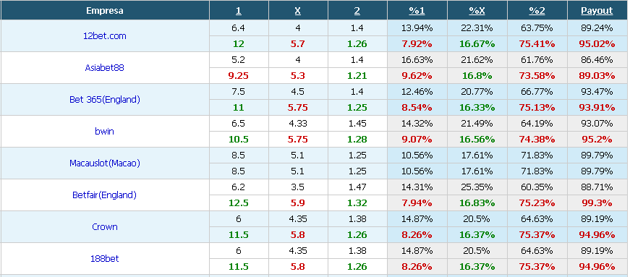The width and height of the screenshot is (630, 277).
Task: Open the 188bet bookmaker link
Action: click(104, 258)
